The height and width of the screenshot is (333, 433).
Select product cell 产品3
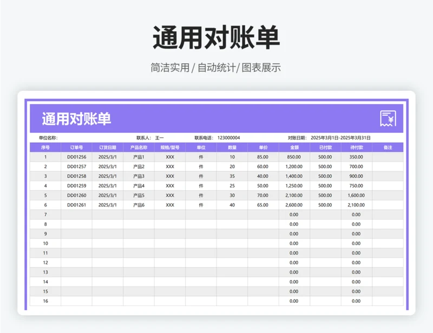click(139, 176)
